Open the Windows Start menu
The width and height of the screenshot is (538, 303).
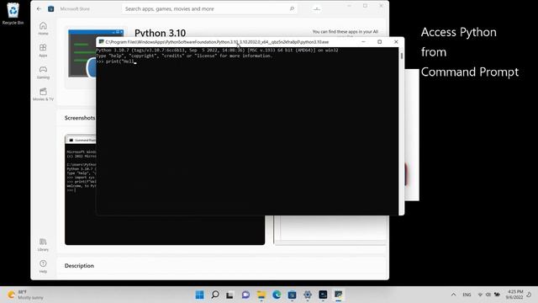200,295
